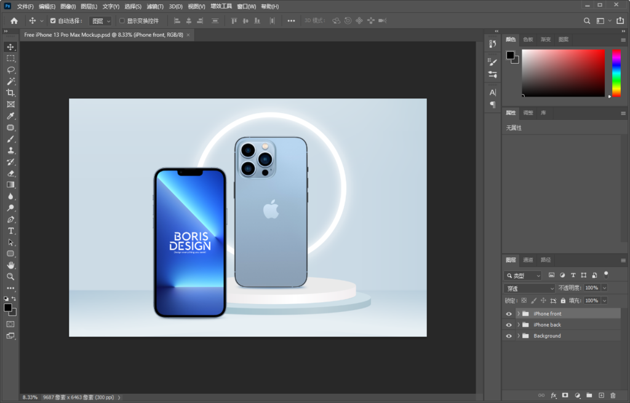Hide the iPhone front layer group
630x403 pixels.
pyautogui.click(x=509, y=314)
